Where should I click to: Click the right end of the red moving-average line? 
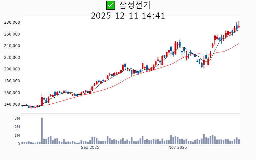click(x=239, y=44)
